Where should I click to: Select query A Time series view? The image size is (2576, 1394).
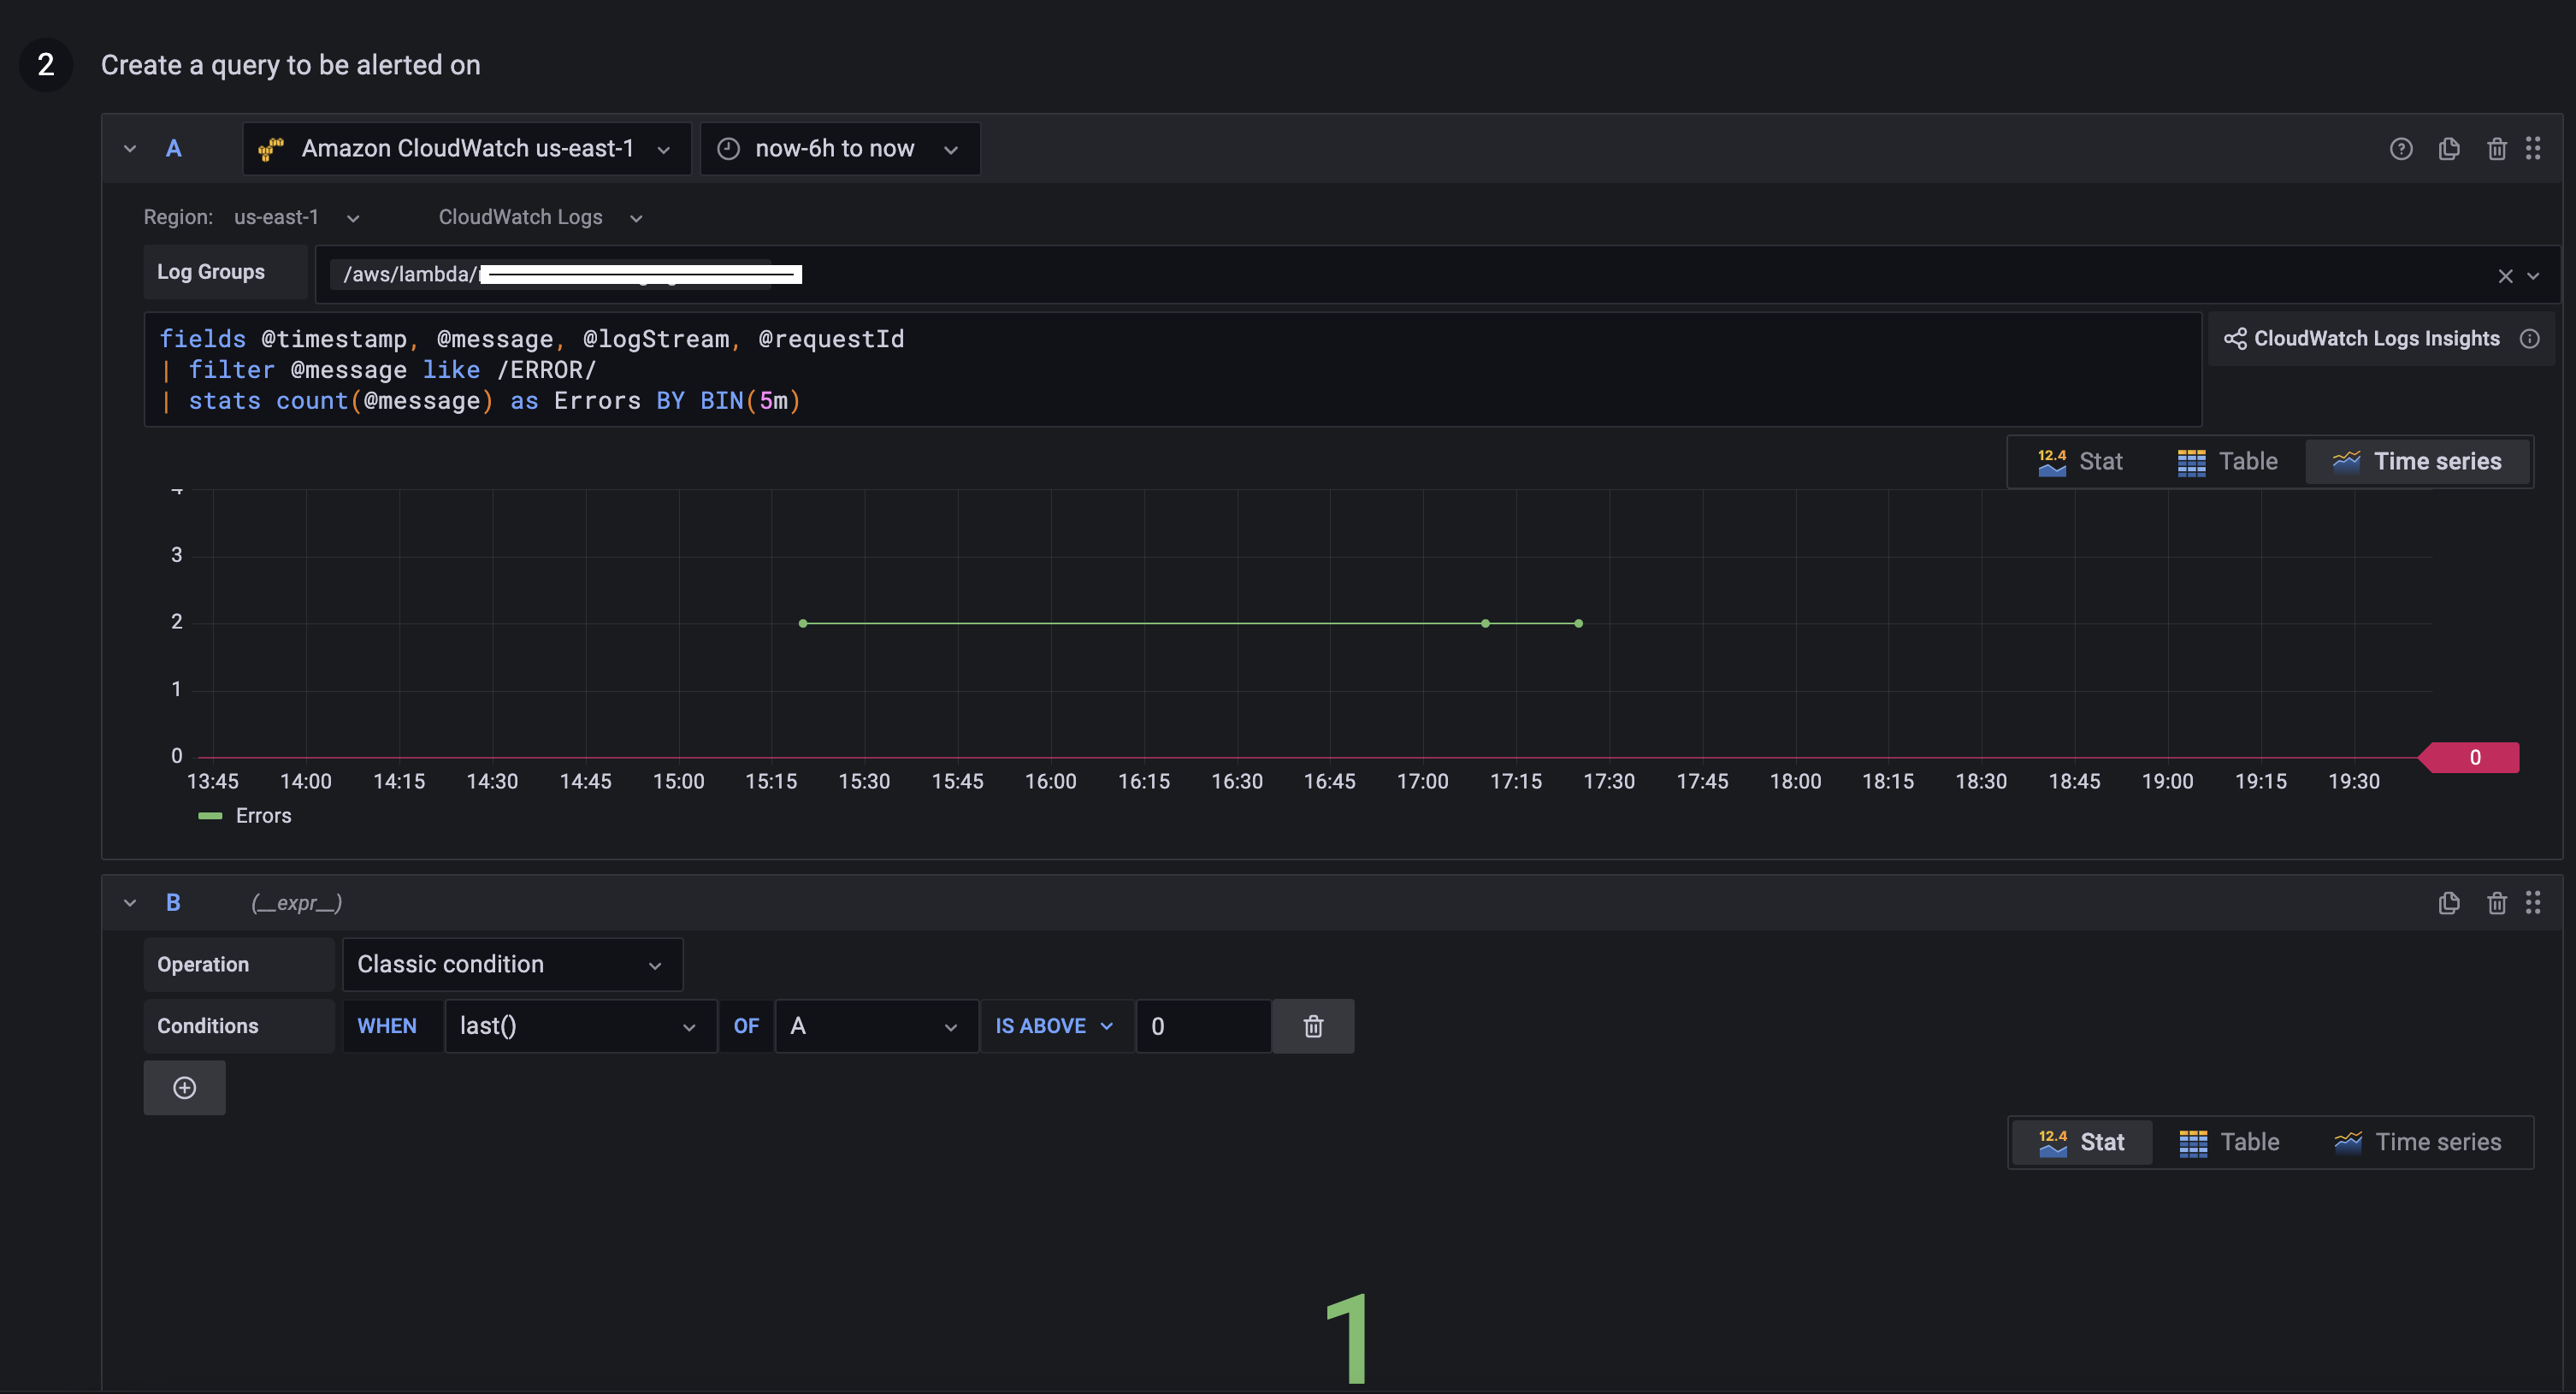point(2417,462)
